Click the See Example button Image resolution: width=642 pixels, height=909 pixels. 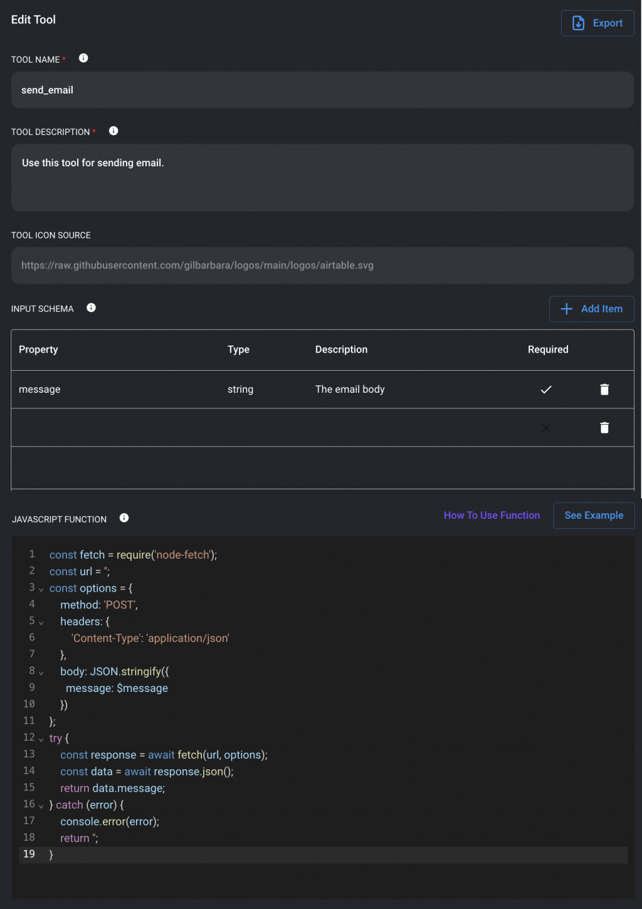594,516
